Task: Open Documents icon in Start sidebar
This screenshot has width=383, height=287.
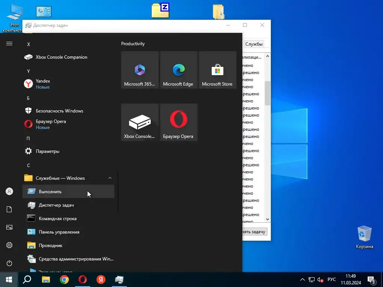Action: click(x=9, y=209)
